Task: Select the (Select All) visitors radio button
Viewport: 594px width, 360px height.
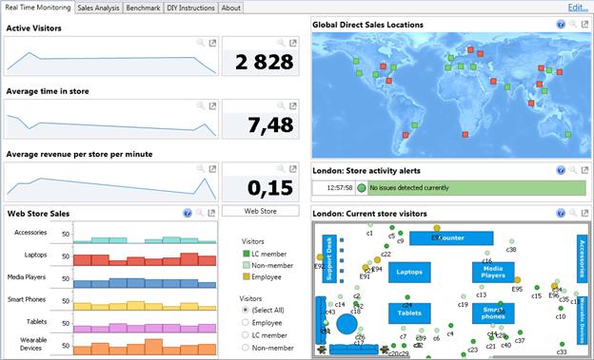Action: click(x=245, y=310)
